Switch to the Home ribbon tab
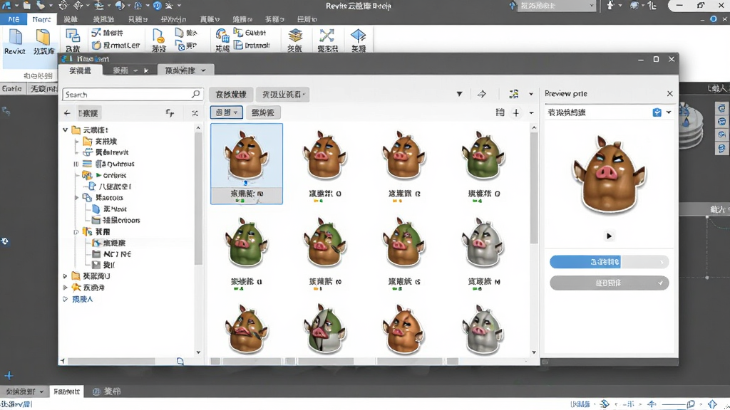The height and width of the screenshot is (410, 730). [x=41, y=19]
